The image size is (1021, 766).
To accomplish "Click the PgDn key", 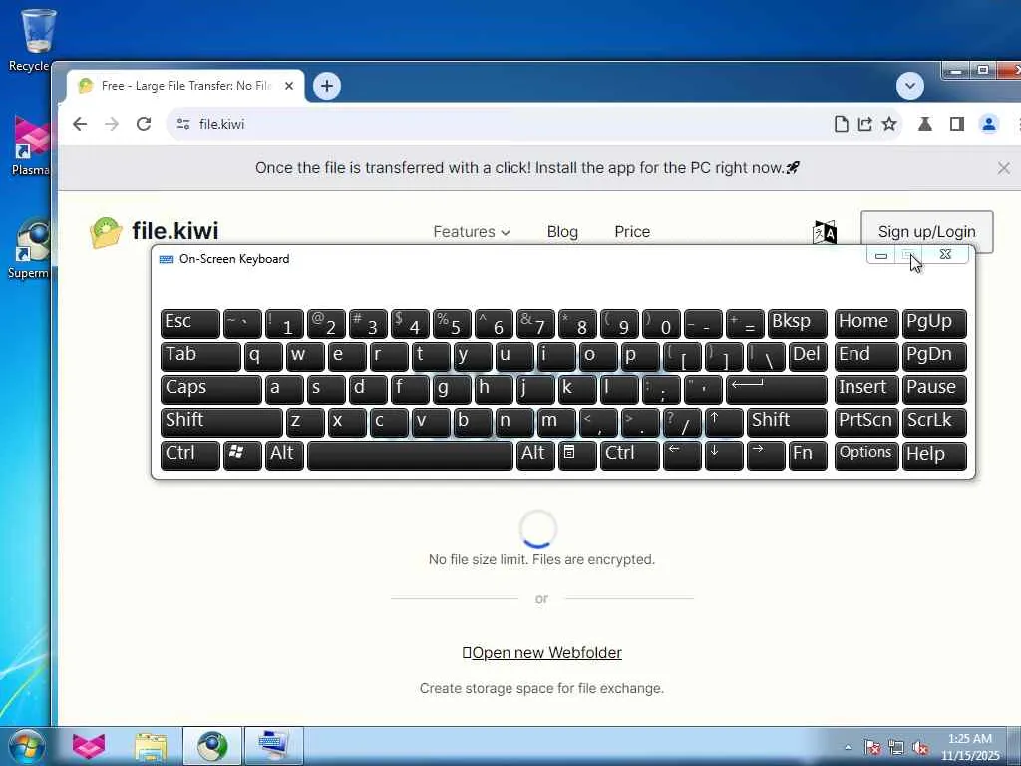I will (x=933, y=356).
